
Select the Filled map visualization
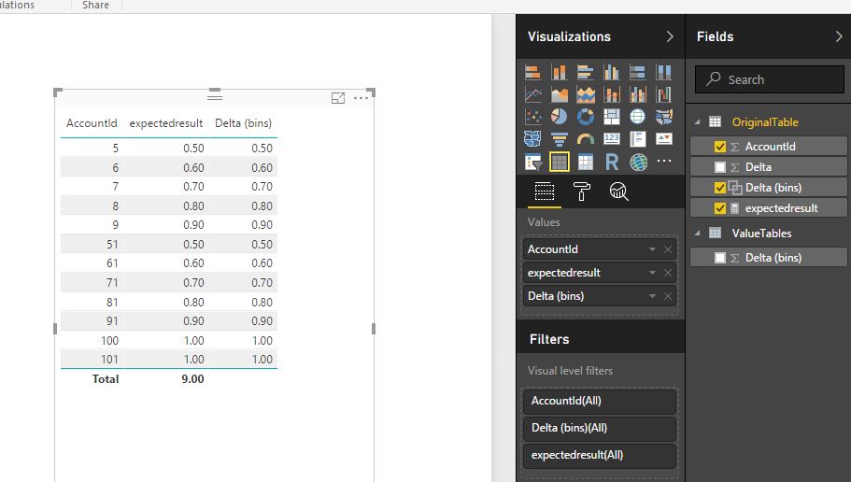pos(664,117)
